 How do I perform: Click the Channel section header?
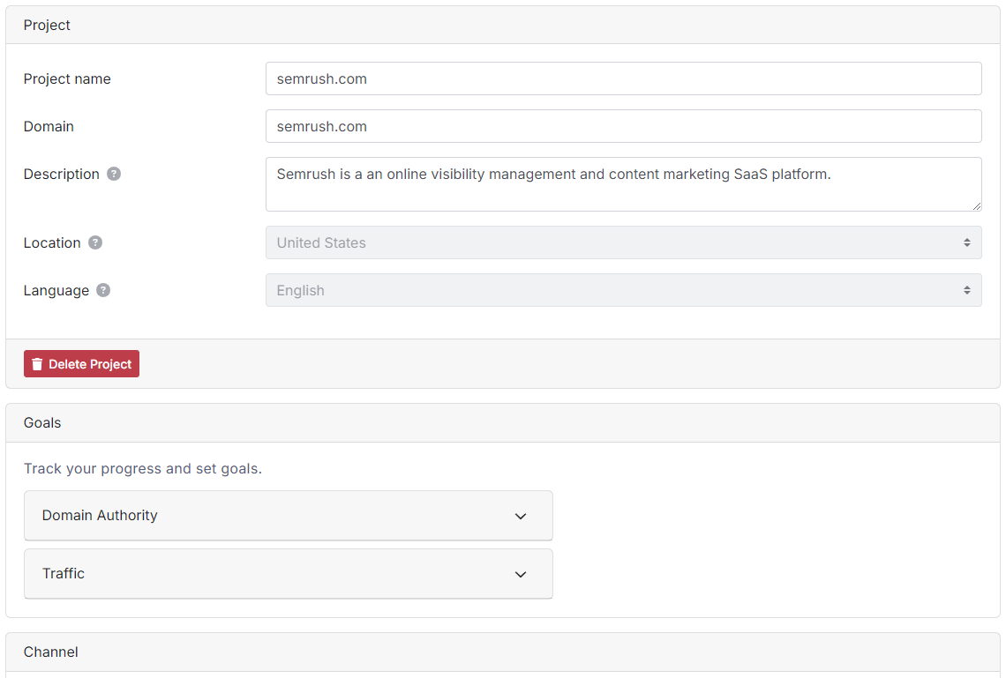[x=50, y=652]
